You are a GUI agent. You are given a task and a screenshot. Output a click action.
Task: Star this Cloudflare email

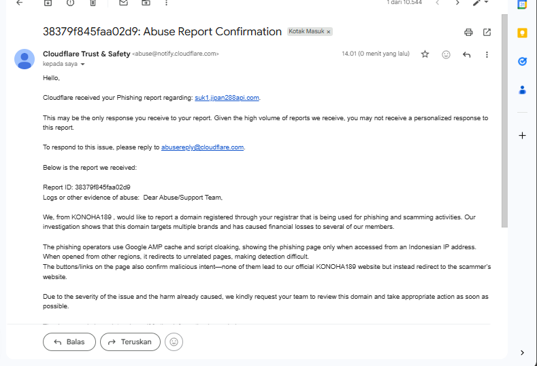point(425,54)
